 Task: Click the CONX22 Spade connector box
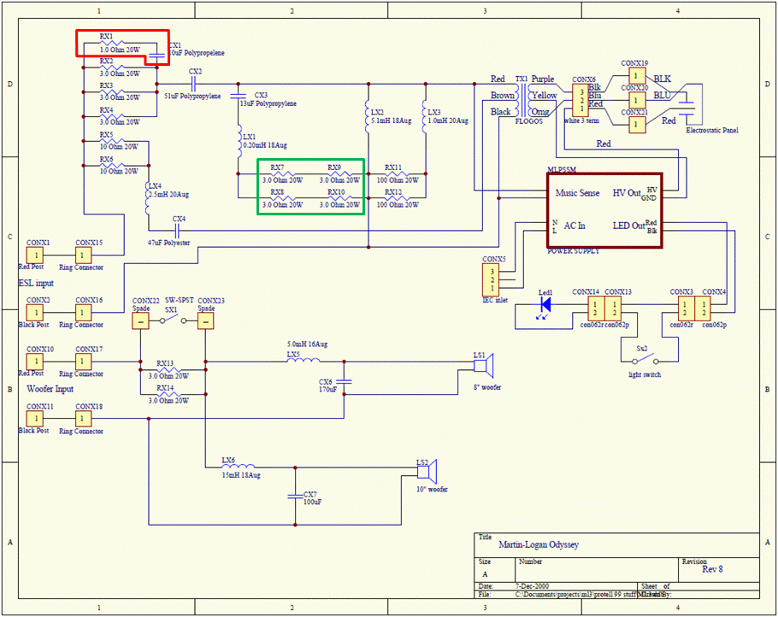click(140, 321)
